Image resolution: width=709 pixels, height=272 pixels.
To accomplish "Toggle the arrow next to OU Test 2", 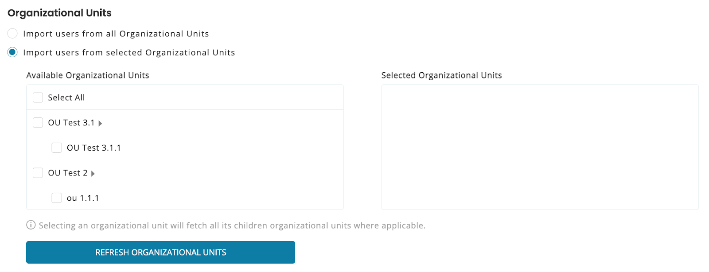I will tap(93, 174).
